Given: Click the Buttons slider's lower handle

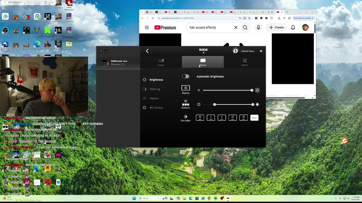Looking at the screenshot, I should click(x=215, y=105).
